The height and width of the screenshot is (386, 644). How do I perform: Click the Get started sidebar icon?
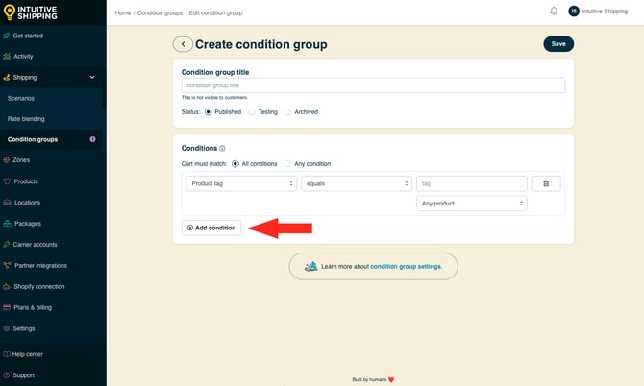pos(6,36)
